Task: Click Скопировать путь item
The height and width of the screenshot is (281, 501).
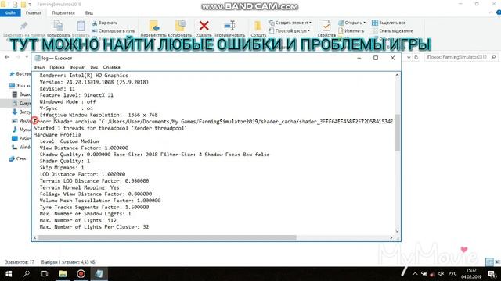Action: tap(113, 31)
